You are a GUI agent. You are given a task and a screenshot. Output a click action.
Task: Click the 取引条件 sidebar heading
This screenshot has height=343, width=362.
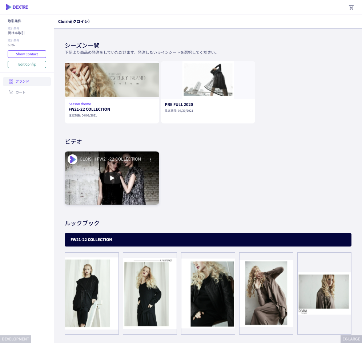pos(14,21)
